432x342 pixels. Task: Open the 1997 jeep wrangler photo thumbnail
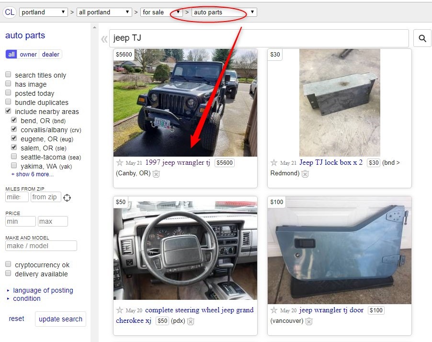point(185,103)
